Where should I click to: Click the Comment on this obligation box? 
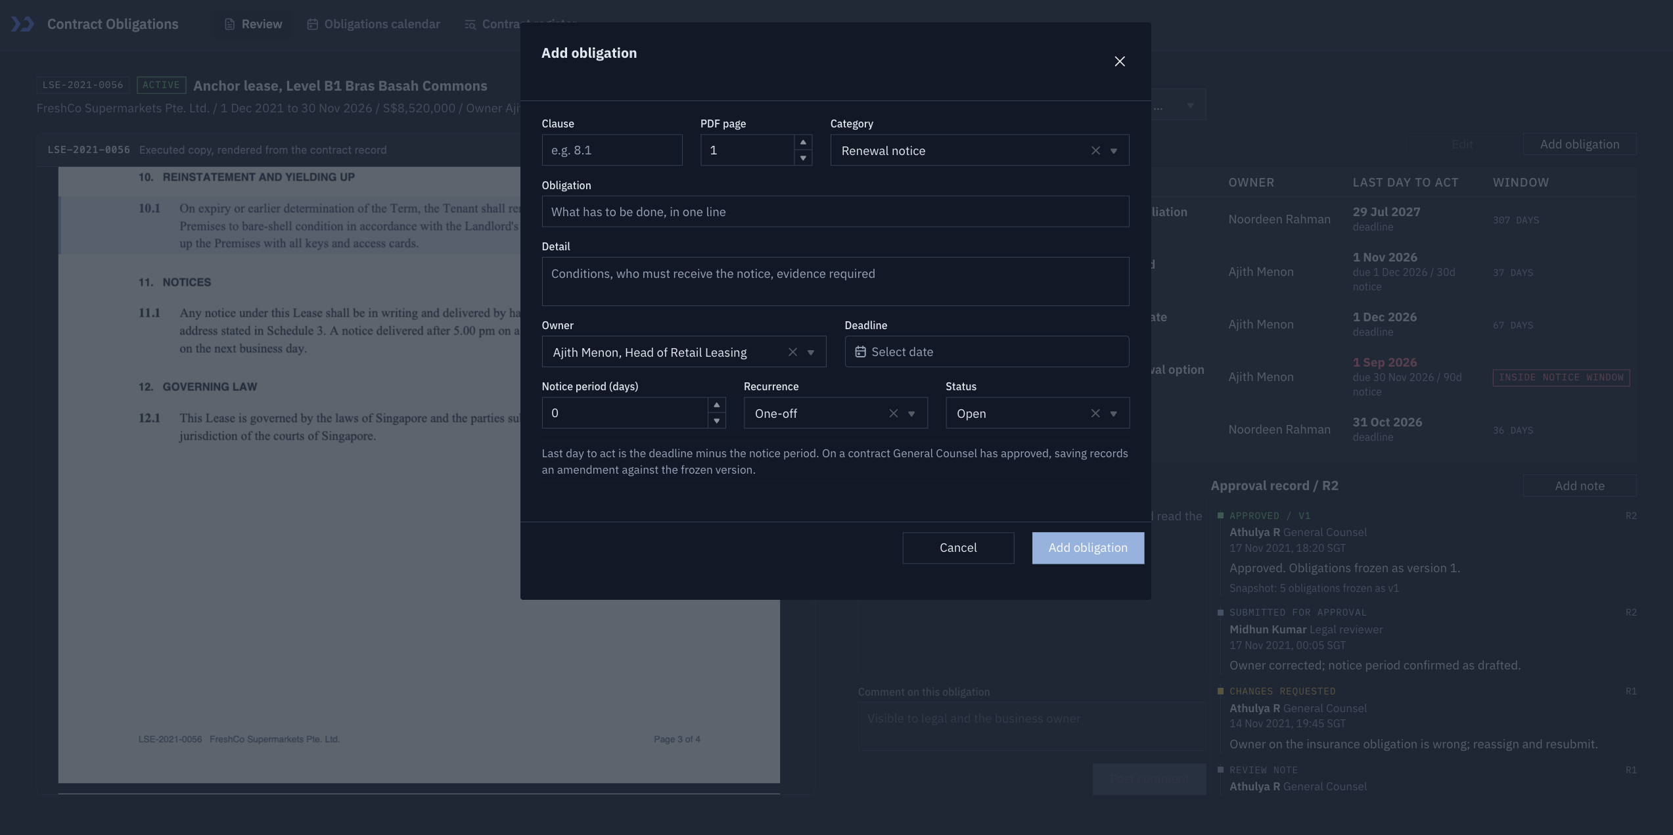pos(1032,726)
